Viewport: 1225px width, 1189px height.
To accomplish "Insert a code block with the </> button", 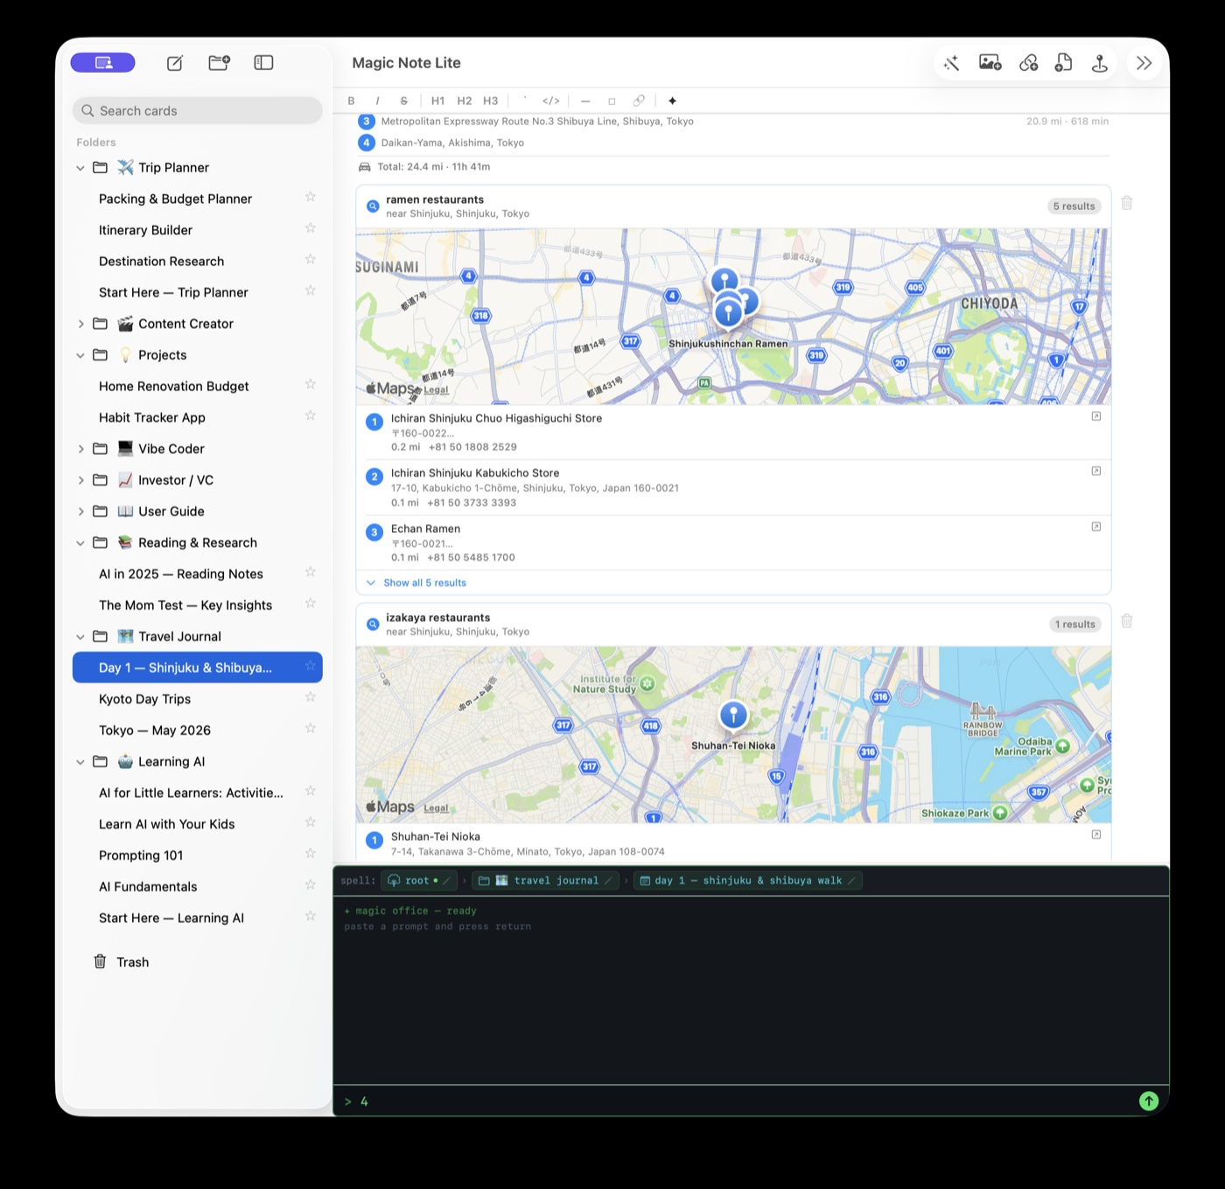I will [551, 101].
